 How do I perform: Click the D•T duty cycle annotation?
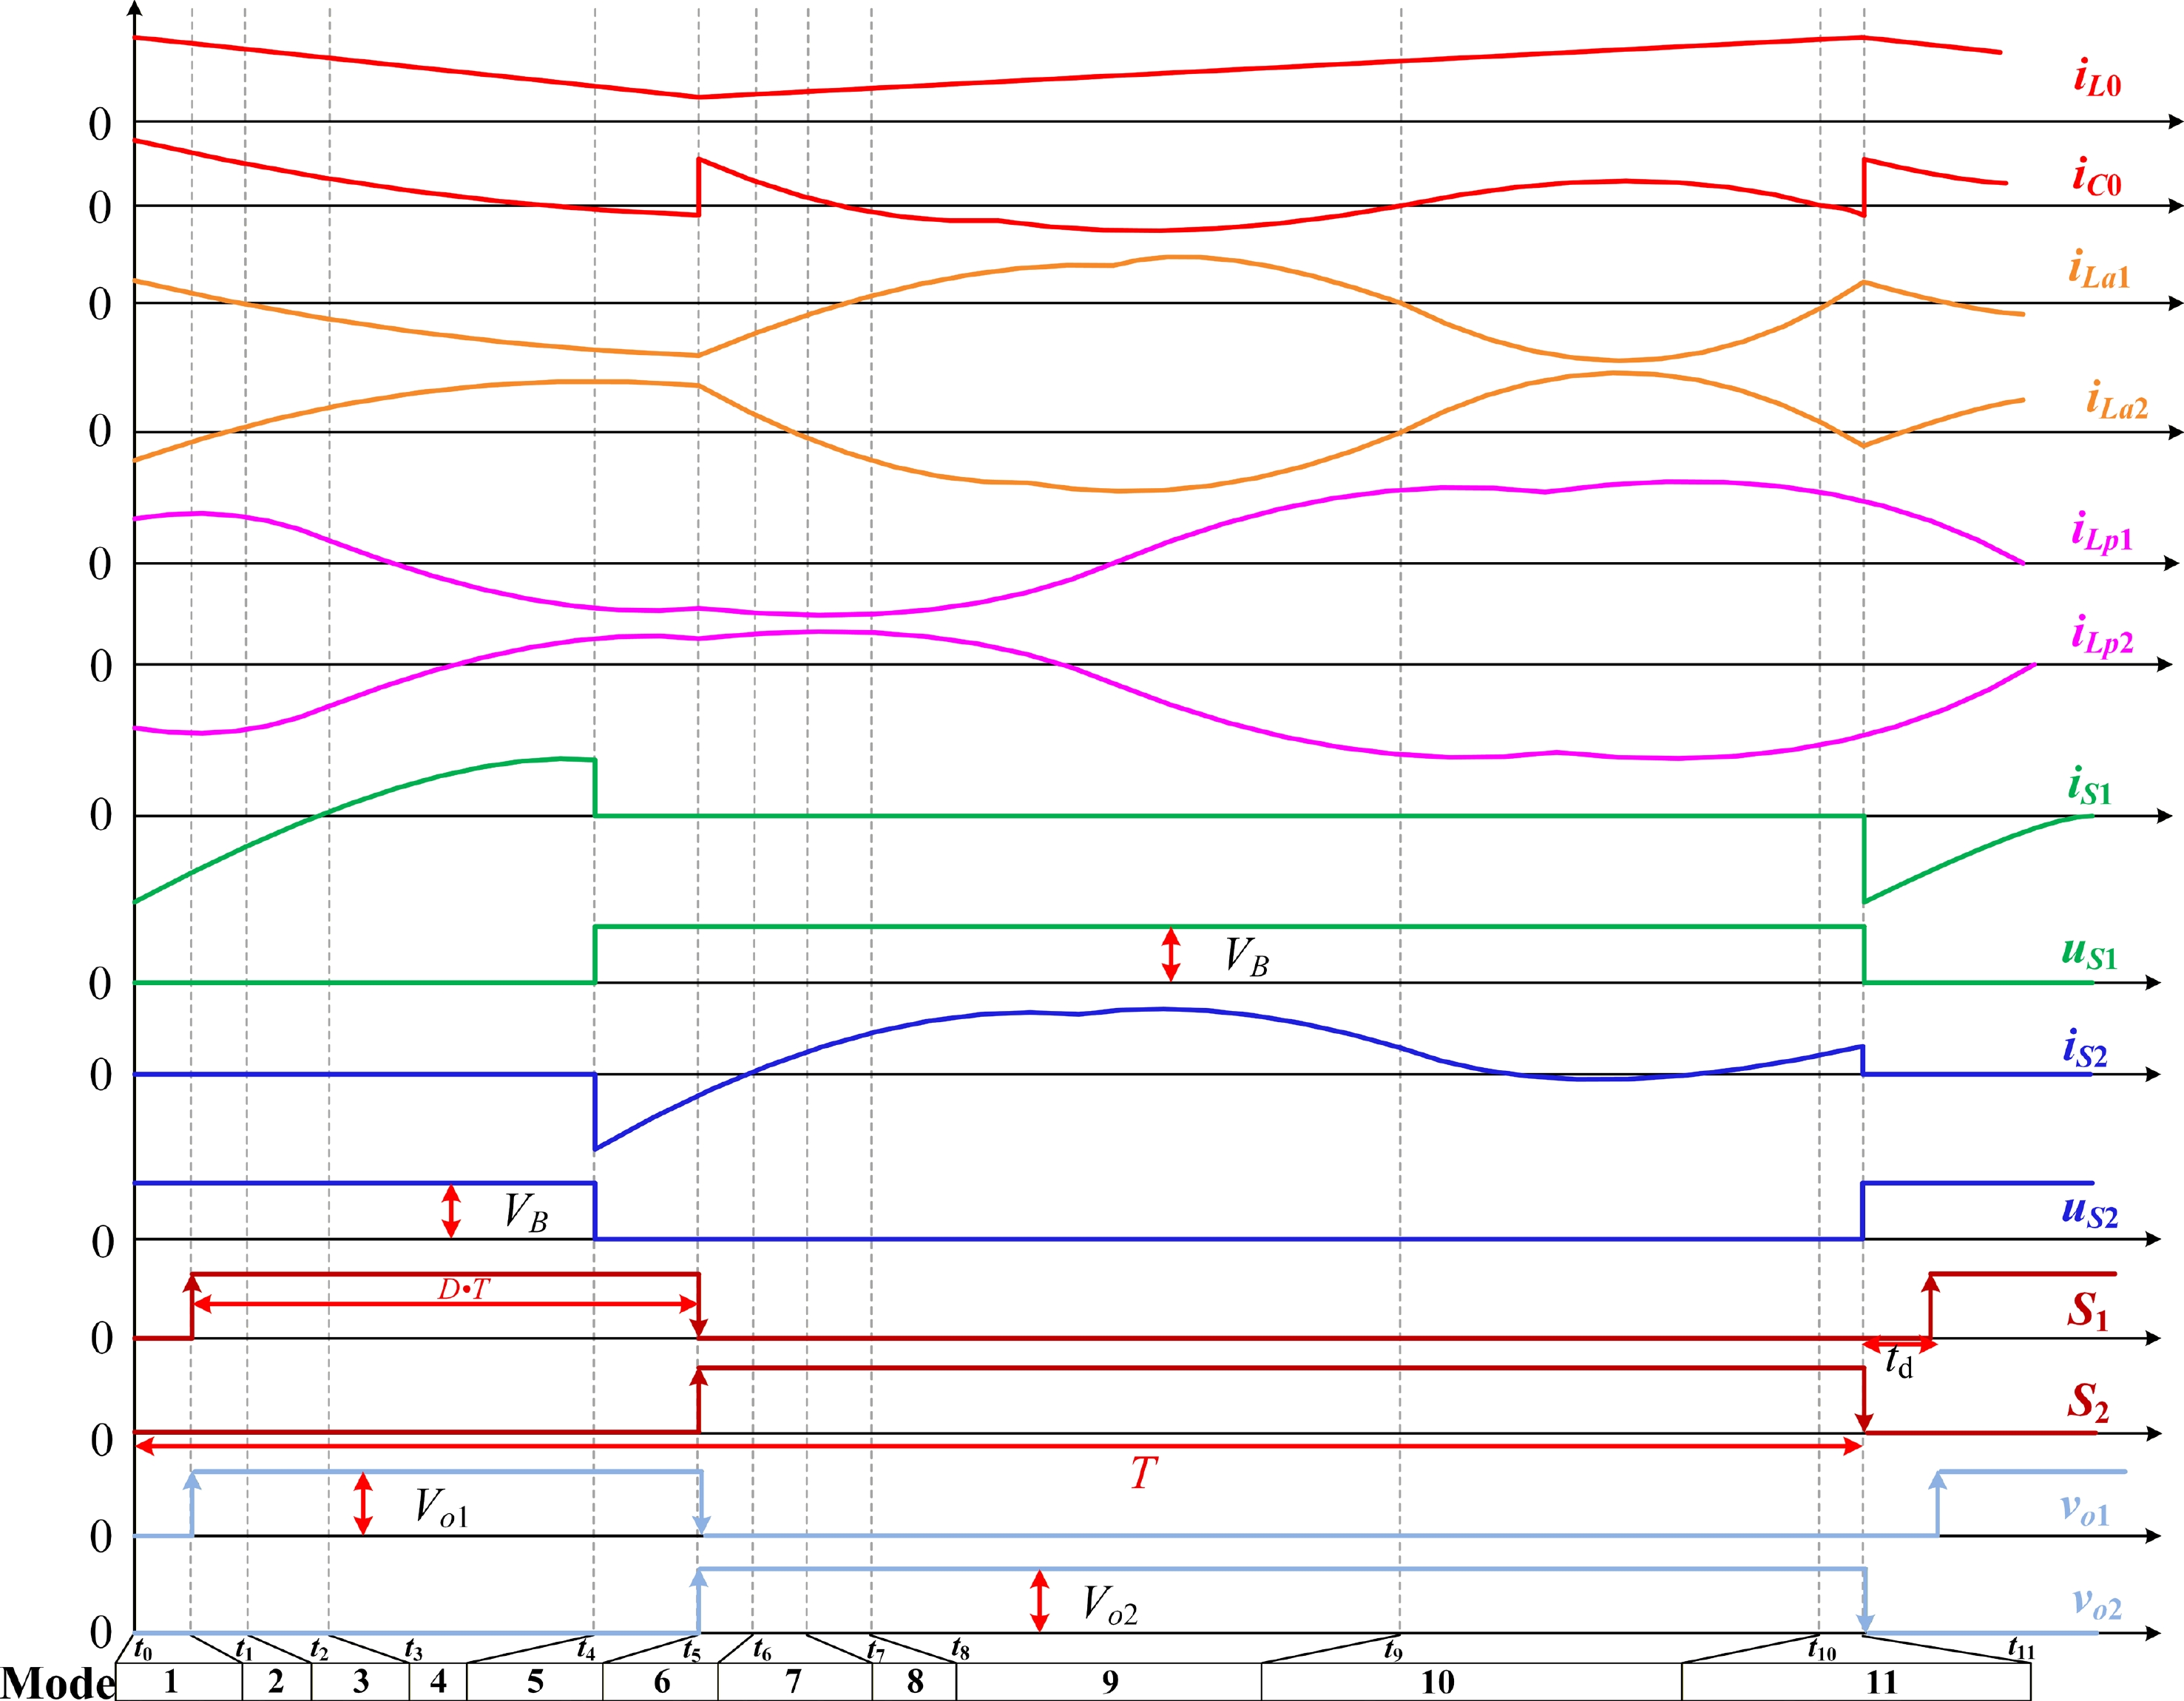point(464,1289)
